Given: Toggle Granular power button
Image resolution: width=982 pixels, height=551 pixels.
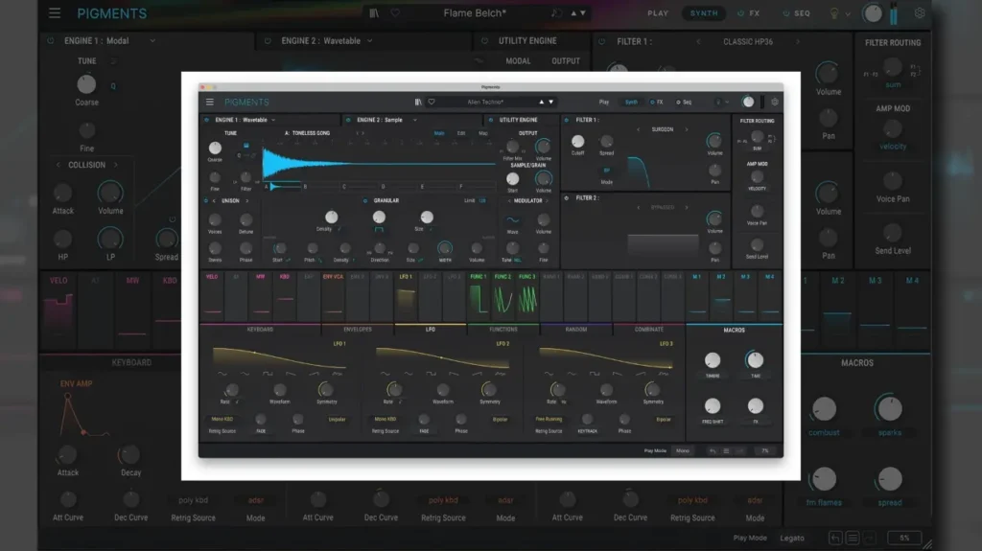Looking at the screenshot, I should pos(365,201).
